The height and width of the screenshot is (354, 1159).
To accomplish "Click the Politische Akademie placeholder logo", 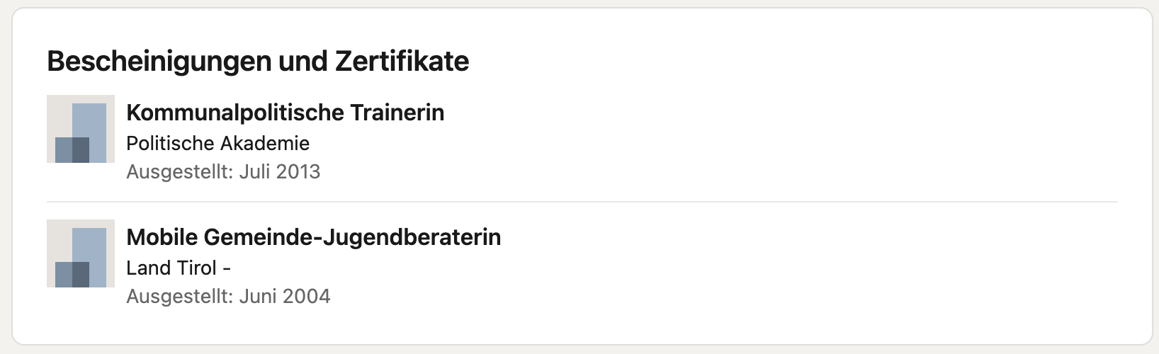I will click(81, 129).
